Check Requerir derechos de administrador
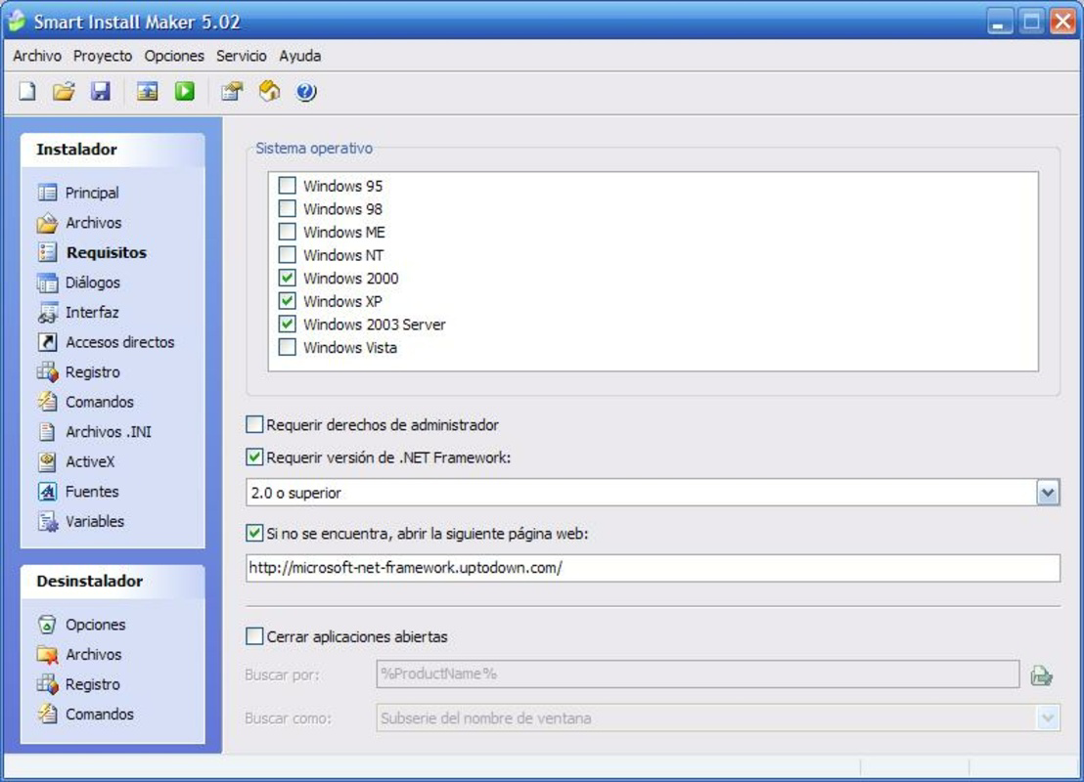 [254, 424]
